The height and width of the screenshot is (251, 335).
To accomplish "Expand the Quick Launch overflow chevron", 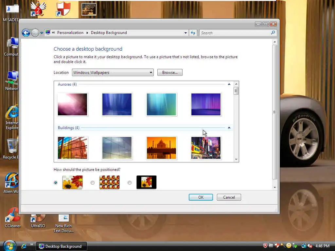I will [32, 244].
